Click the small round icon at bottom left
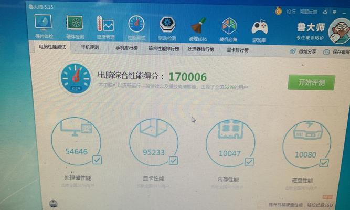The image size is (350, 210). (x=53, y=204)
